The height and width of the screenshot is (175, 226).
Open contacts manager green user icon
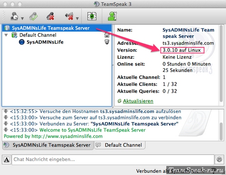pos(113,16)
